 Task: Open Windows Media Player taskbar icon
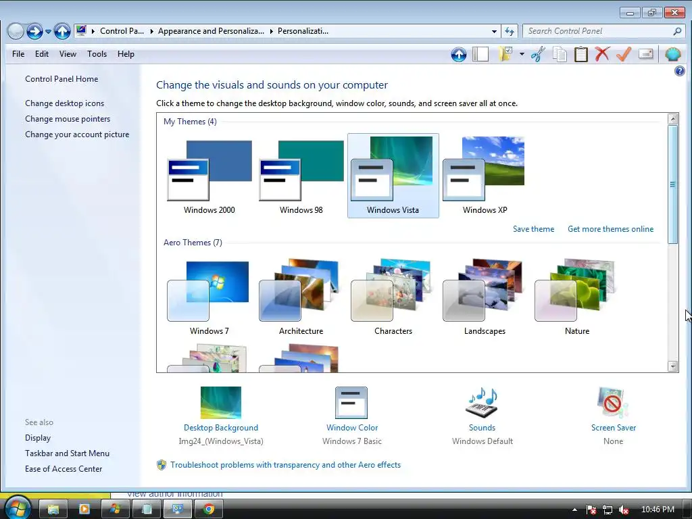[84, 510]
